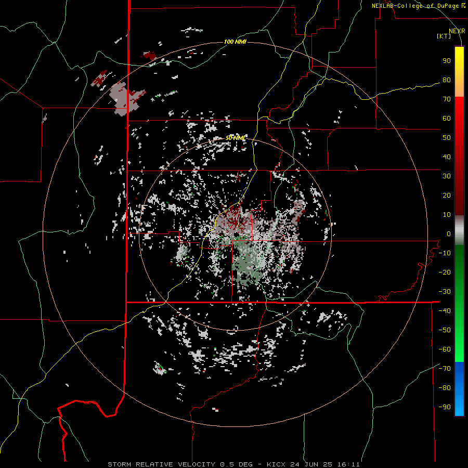The height and width of the screenshot is (468, 468).
Task: Click the -80 value on the velocity scale
Action: pos(445,388)
